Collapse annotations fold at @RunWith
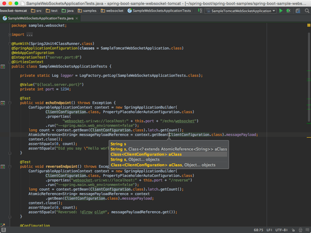The height and width of the screenshot is (233, 311). click(x=10, y=44)
